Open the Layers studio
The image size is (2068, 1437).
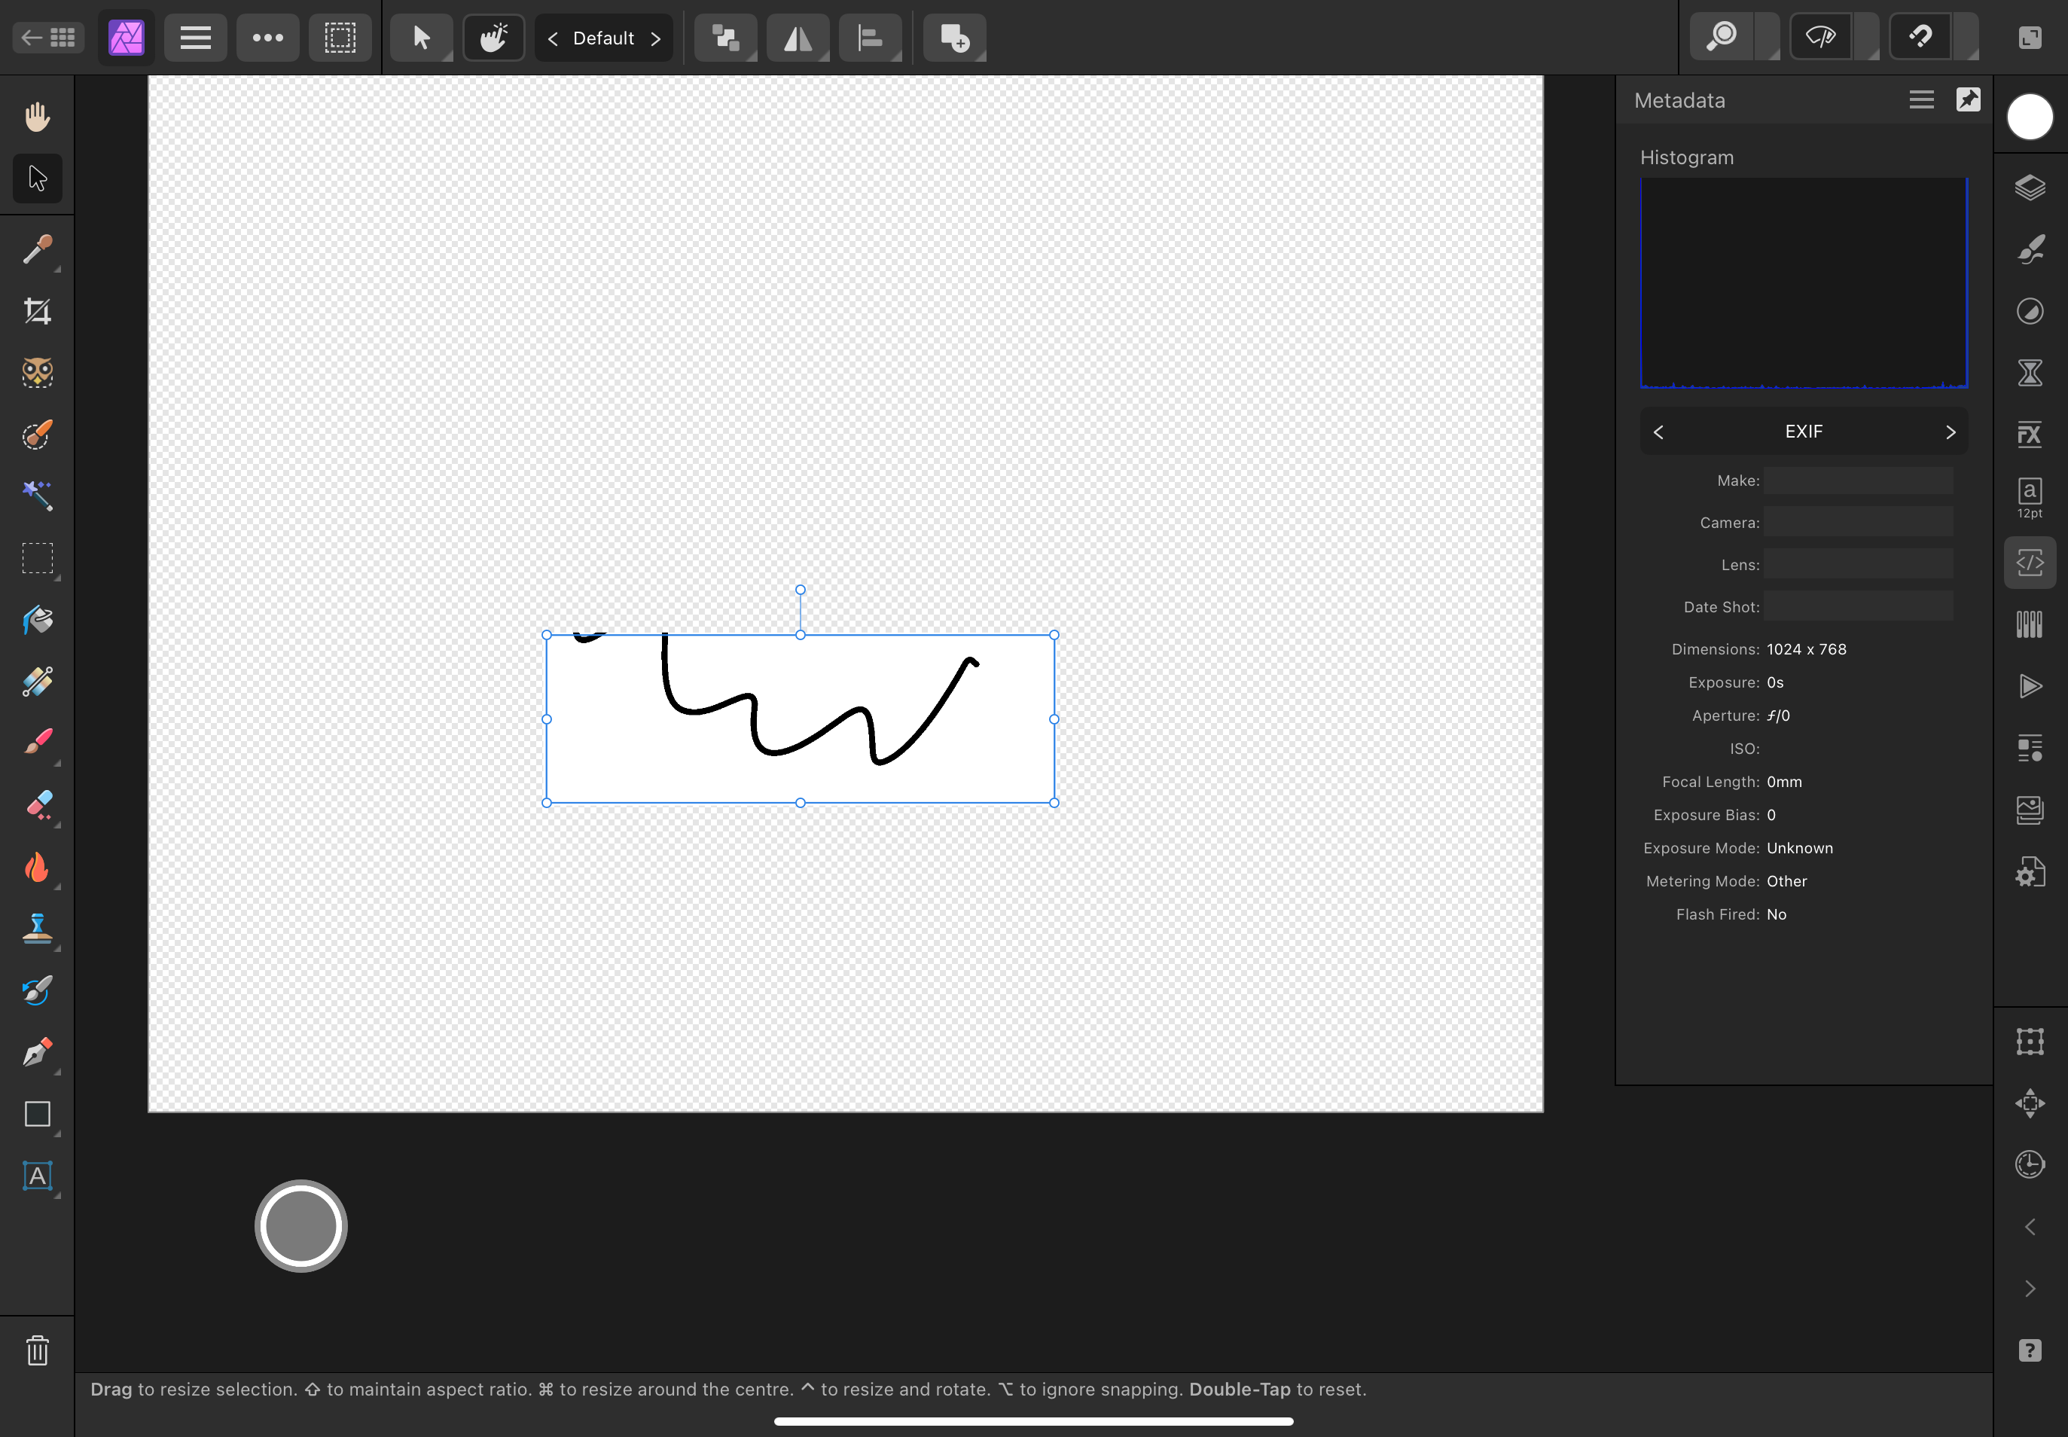[x=2030, y=188]
